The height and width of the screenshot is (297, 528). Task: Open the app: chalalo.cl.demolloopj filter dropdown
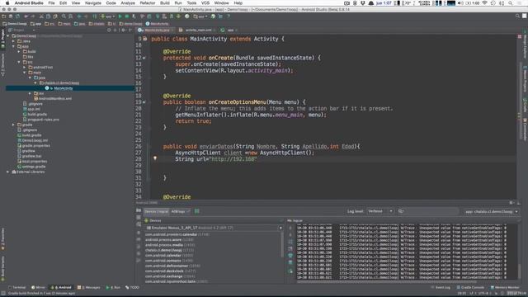click(492, 211)
